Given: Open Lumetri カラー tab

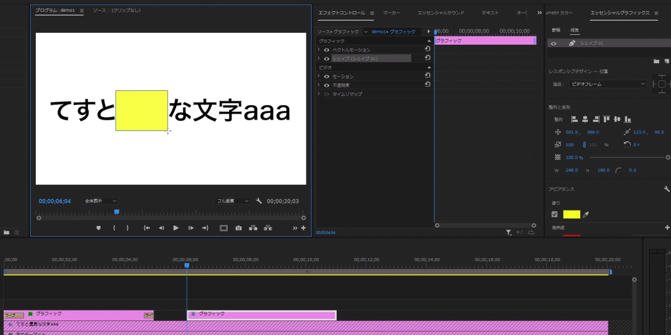Looking at the screenshot, I should click(560, 12).
